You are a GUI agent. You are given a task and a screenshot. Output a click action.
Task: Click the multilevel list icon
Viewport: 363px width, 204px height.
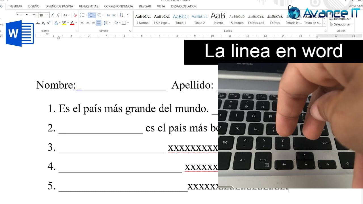click(x=99, y=15)
